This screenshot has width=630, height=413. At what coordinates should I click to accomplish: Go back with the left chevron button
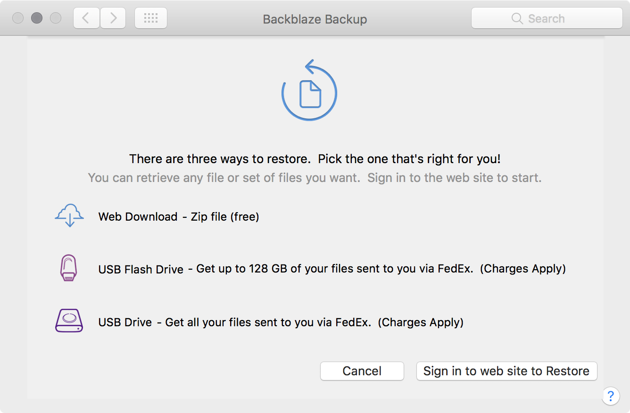pos(86,18)
